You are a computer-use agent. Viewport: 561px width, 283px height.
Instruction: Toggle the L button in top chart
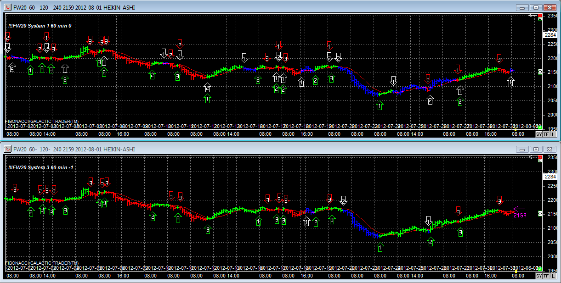[x=553, y=134]
